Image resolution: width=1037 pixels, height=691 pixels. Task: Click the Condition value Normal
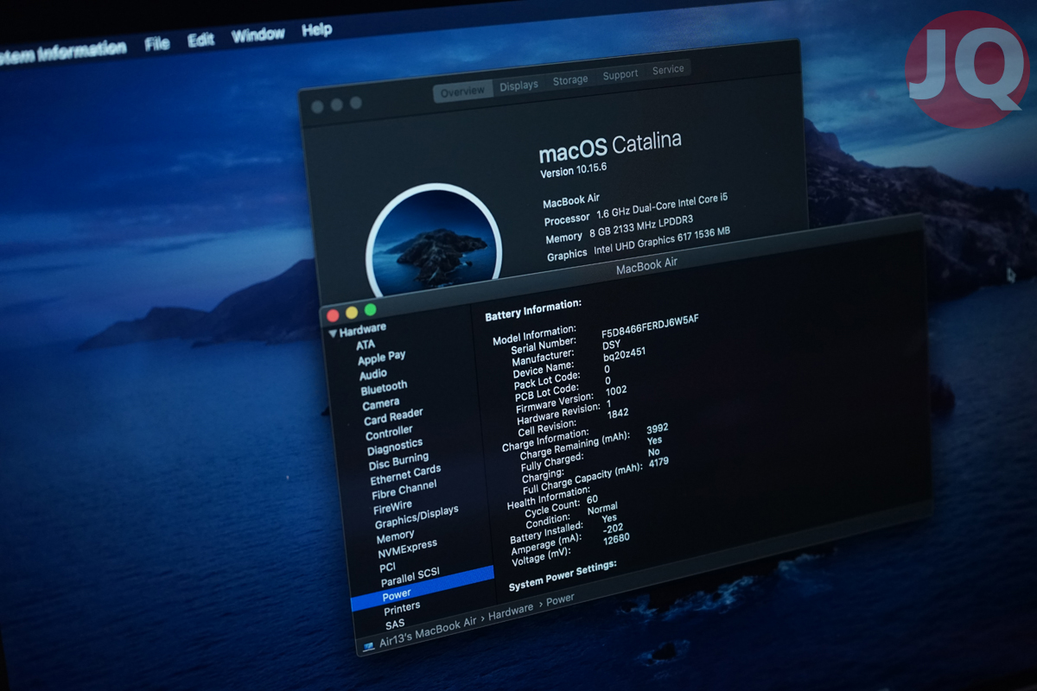[x=602, y=509]
